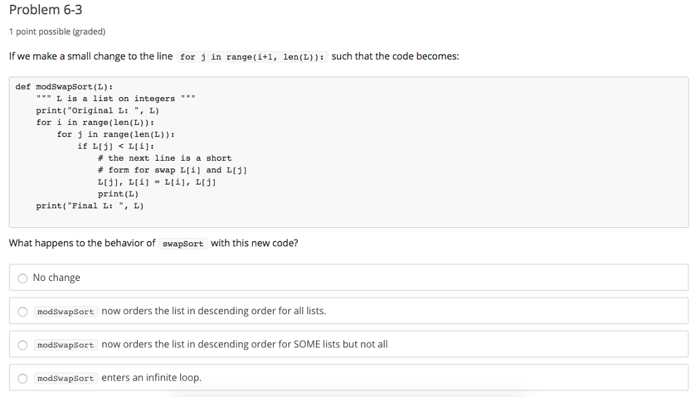Click the code block showing modSwapSort definition

pyautogui.click(x=348, y=151)
